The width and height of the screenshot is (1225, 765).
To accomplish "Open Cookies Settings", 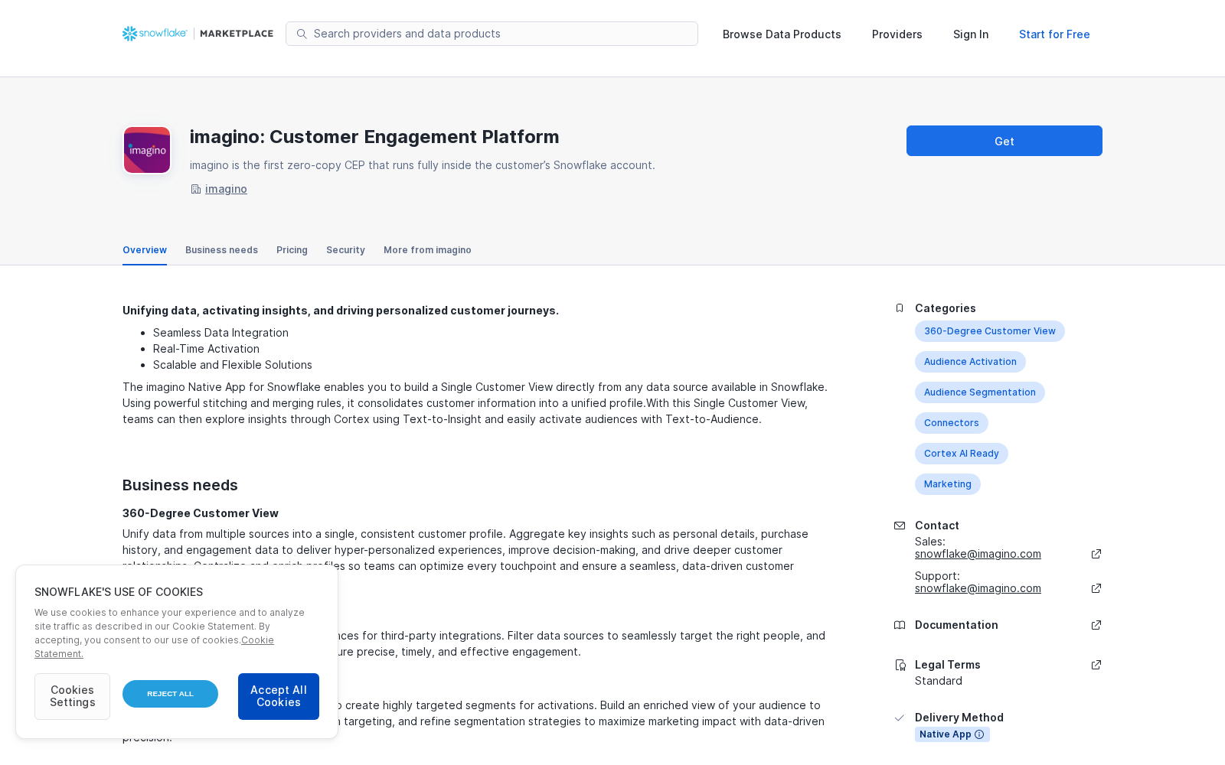I will [72, 696].
